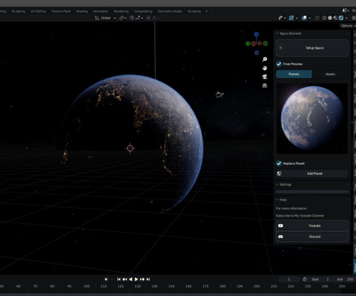
Task: Switch perspective with the grid icon
Action: point(265,85)
